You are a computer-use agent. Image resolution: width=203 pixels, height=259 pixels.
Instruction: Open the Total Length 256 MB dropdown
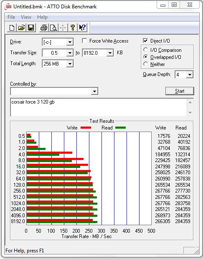point(58,64)
